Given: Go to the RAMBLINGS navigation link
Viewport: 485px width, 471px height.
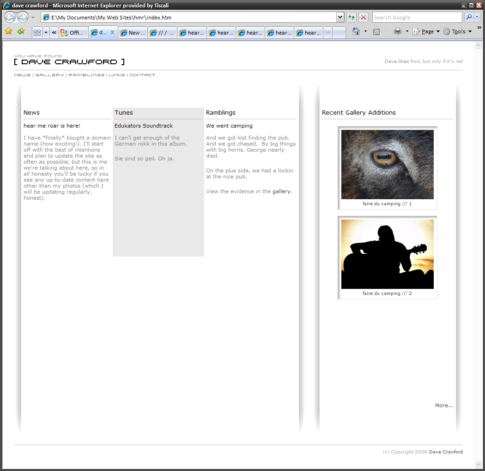Looking at the screenshot, I should click(x=87, y=75).
